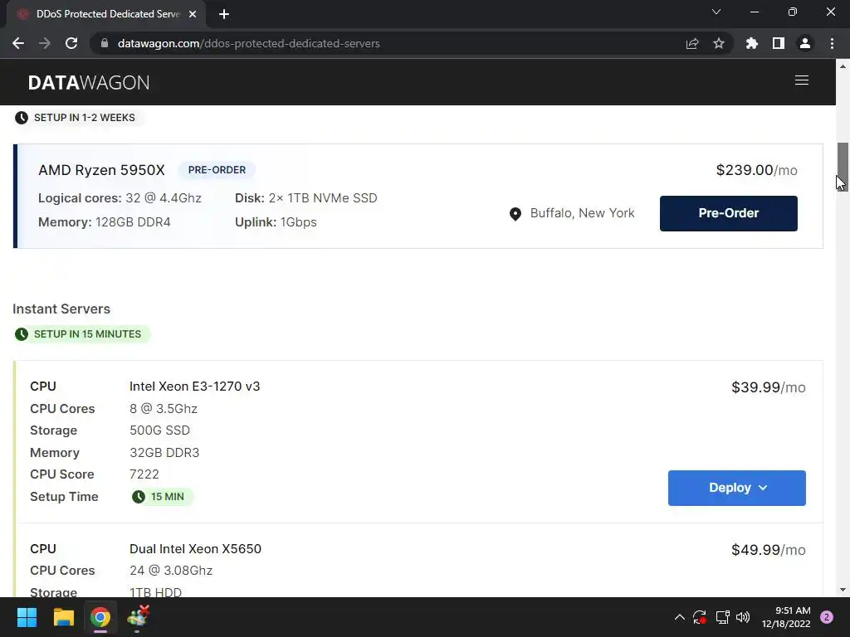Click the $49.99/mo price

[x=768, y=550]
